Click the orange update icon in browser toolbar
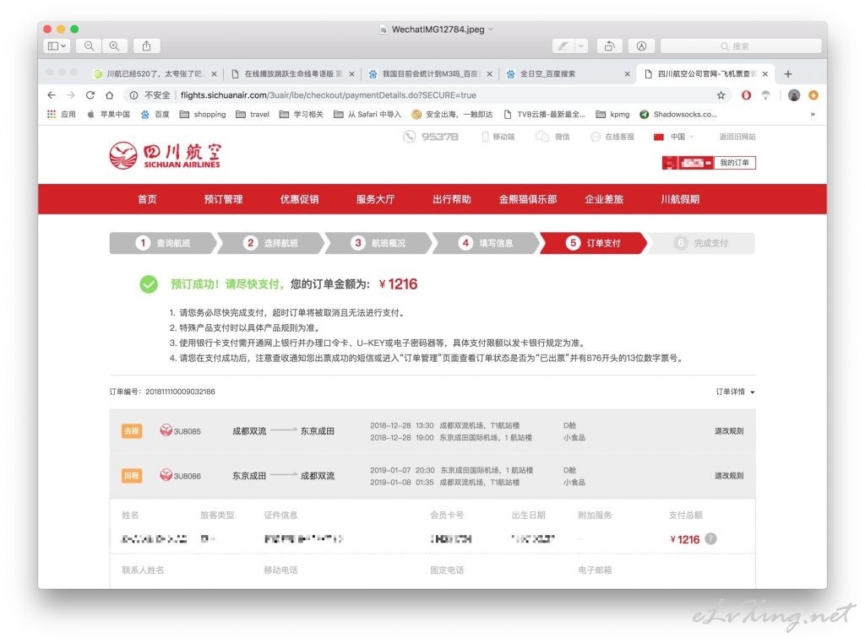Viewport: 865px width, 643px height. (813, 95)
